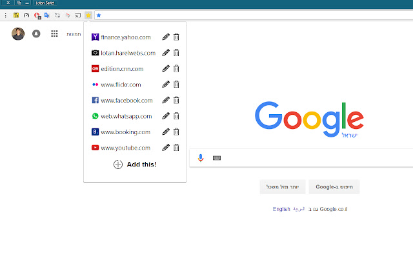The image size is (413, 258).
Task: Edit the www.flickr.com bookmark
Action: pos(166,84)
